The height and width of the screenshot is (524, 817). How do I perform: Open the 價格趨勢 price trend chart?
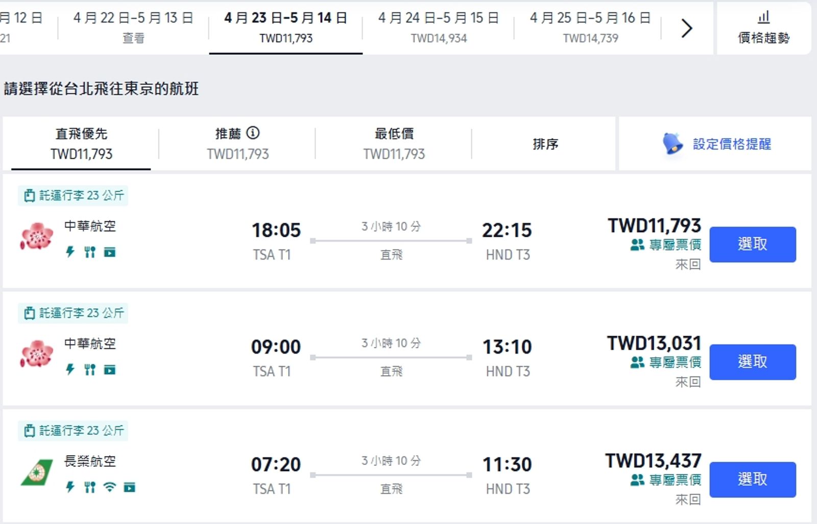tap(763, 28)
